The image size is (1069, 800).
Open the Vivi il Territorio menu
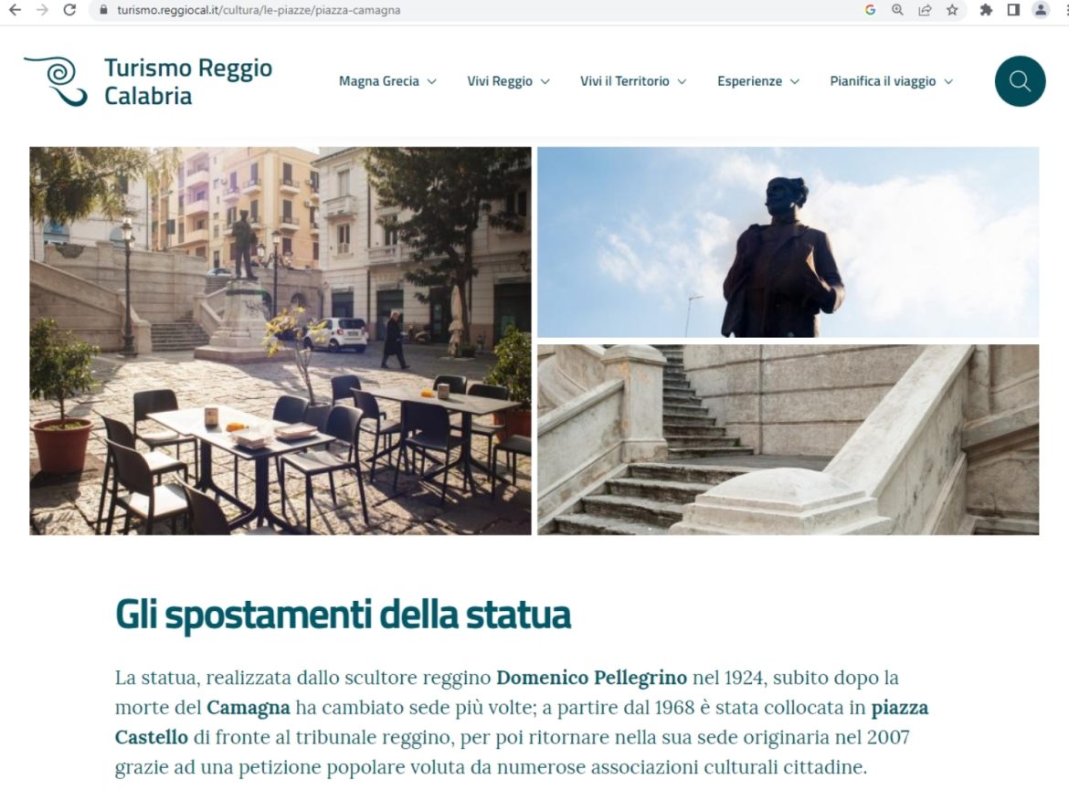(632, 81)
